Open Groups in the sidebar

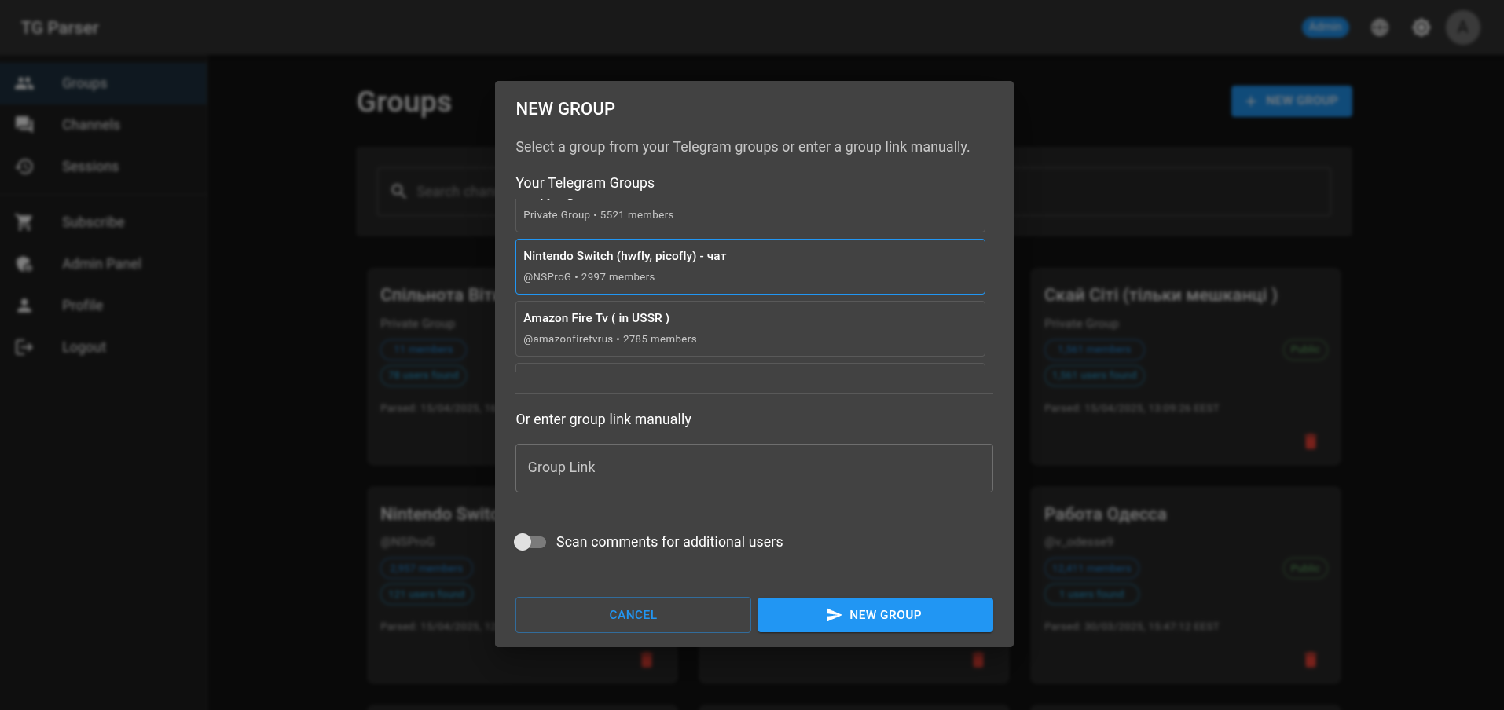104,83
